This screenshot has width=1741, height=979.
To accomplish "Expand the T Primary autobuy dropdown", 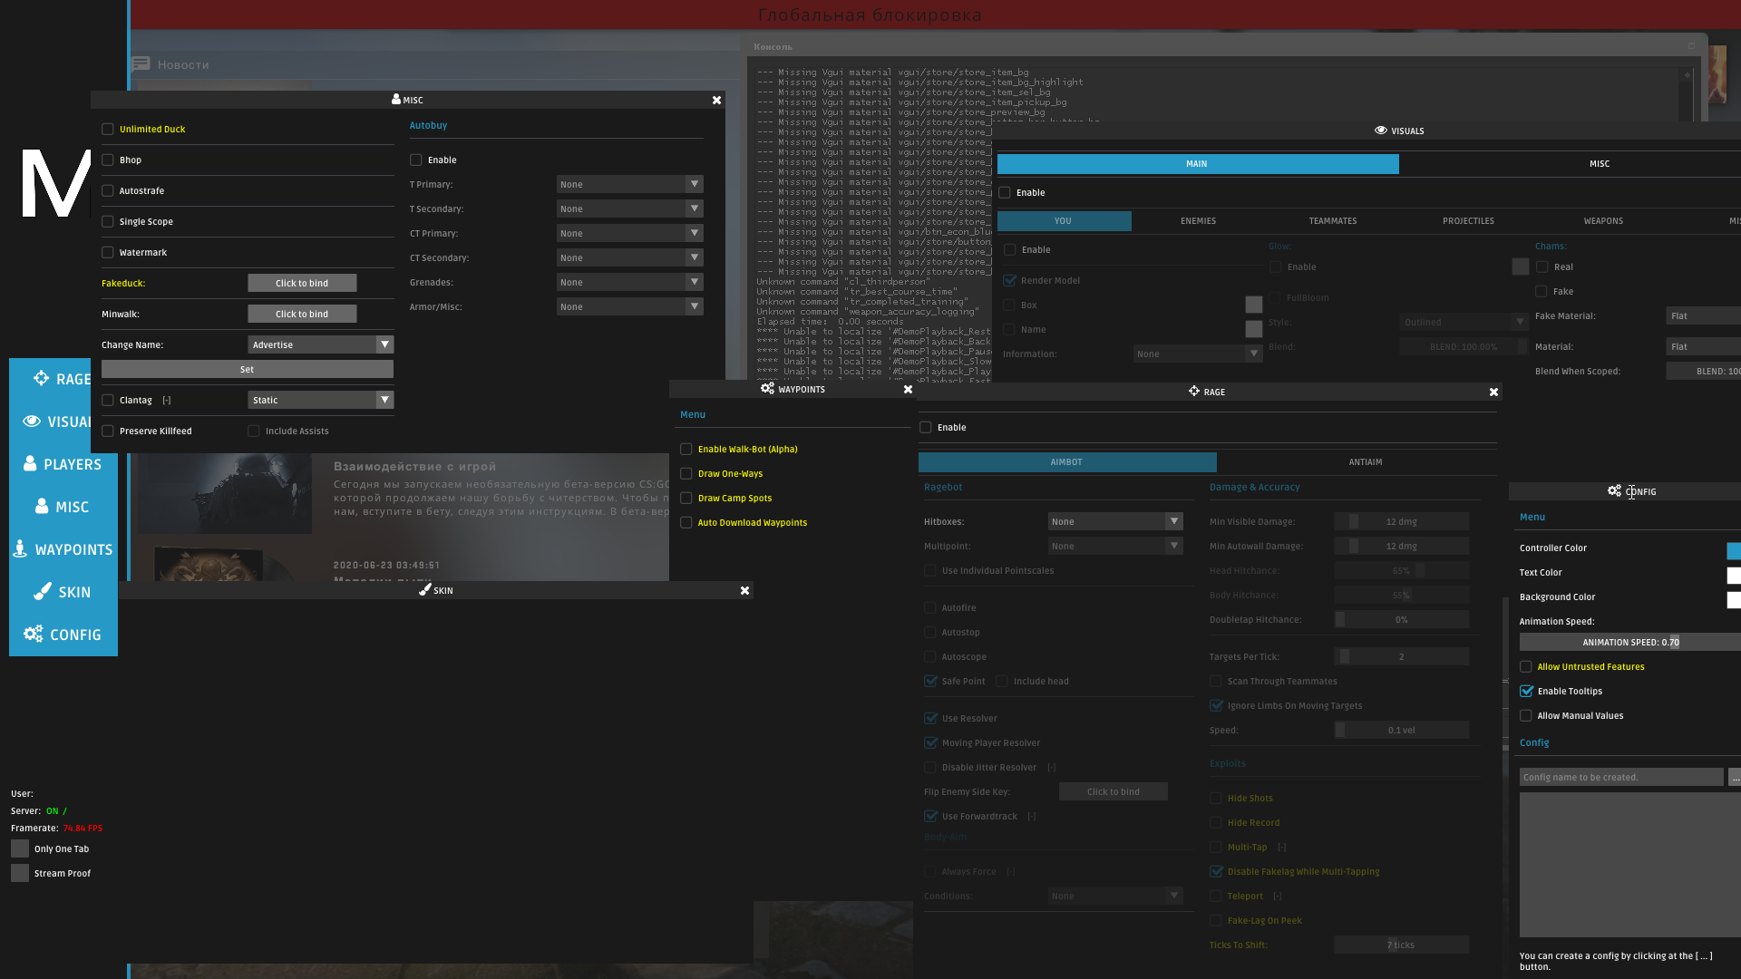I will [629, 185].
